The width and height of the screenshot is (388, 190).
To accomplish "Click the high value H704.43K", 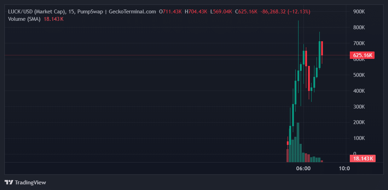I will (196, 12).
